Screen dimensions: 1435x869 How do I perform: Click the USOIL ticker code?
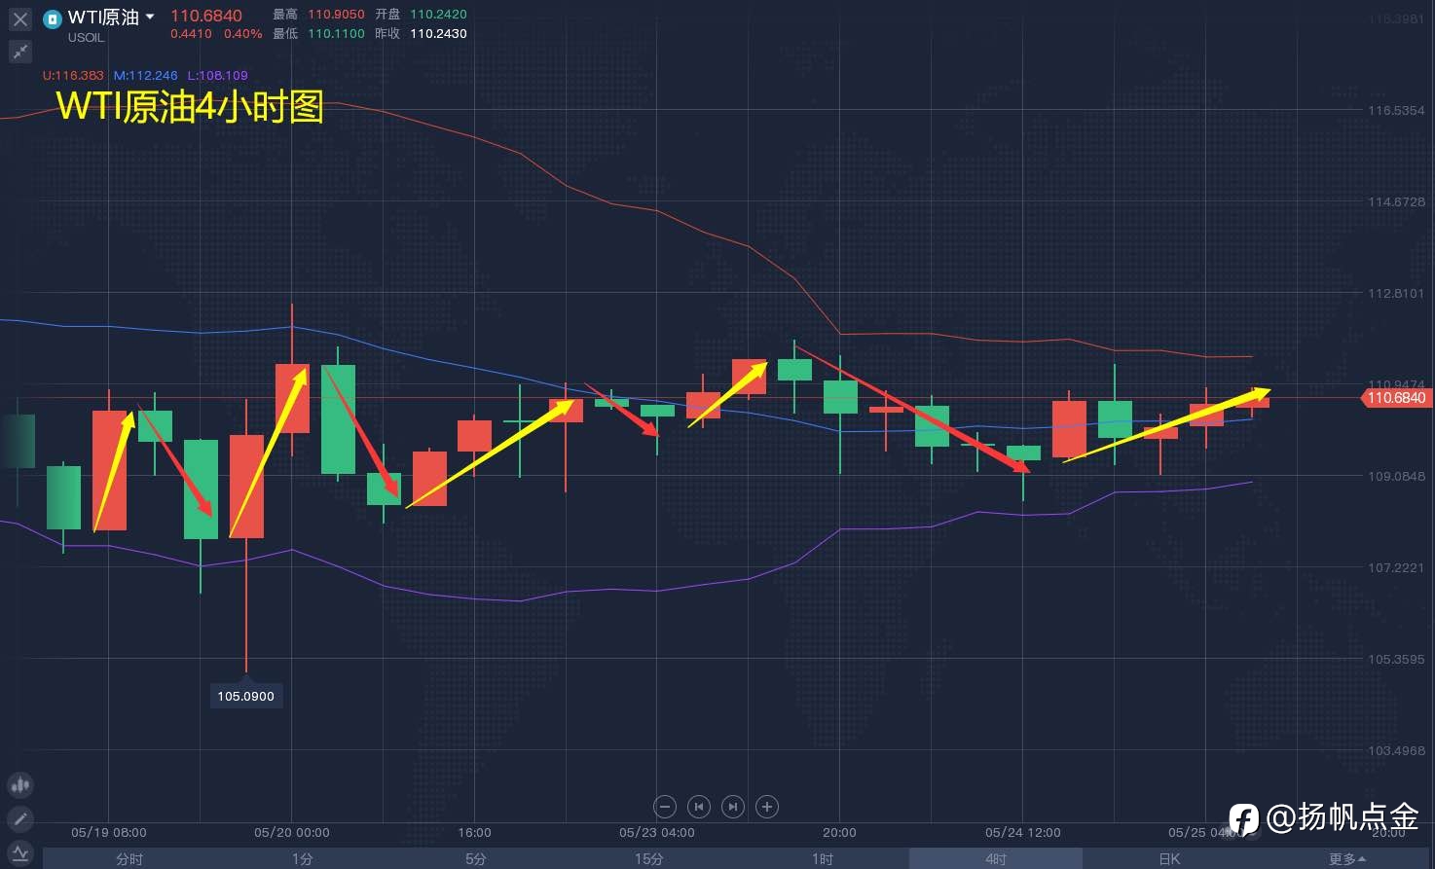tap(86, 38)
